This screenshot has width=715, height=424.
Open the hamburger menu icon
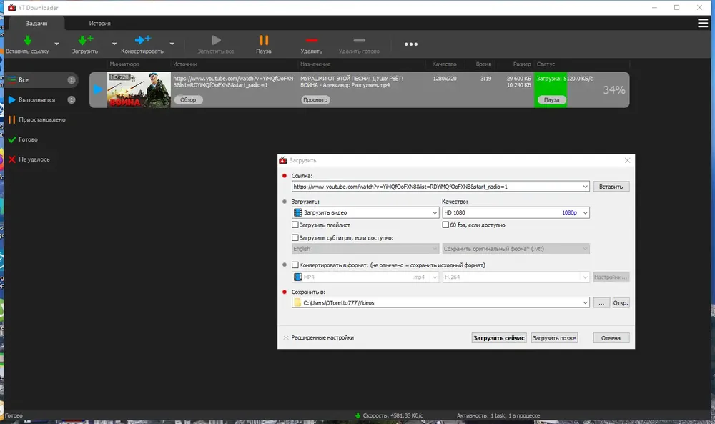pyautogui.click(x=703, y=24)
